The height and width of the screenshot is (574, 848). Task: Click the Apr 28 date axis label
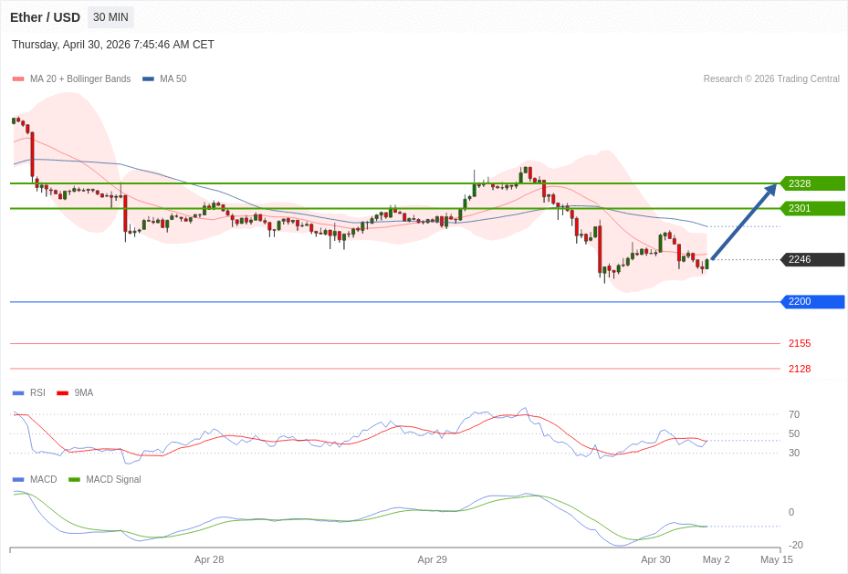coord(209,559)
